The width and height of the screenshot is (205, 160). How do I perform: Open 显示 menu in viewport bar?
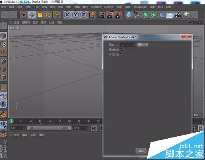[35, 23]
